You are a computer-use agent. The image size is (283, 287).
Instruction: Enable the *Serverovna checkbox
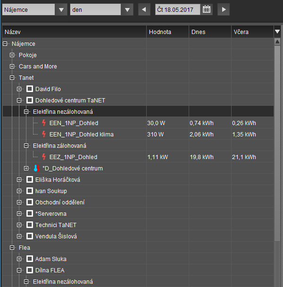pos(30,214)
